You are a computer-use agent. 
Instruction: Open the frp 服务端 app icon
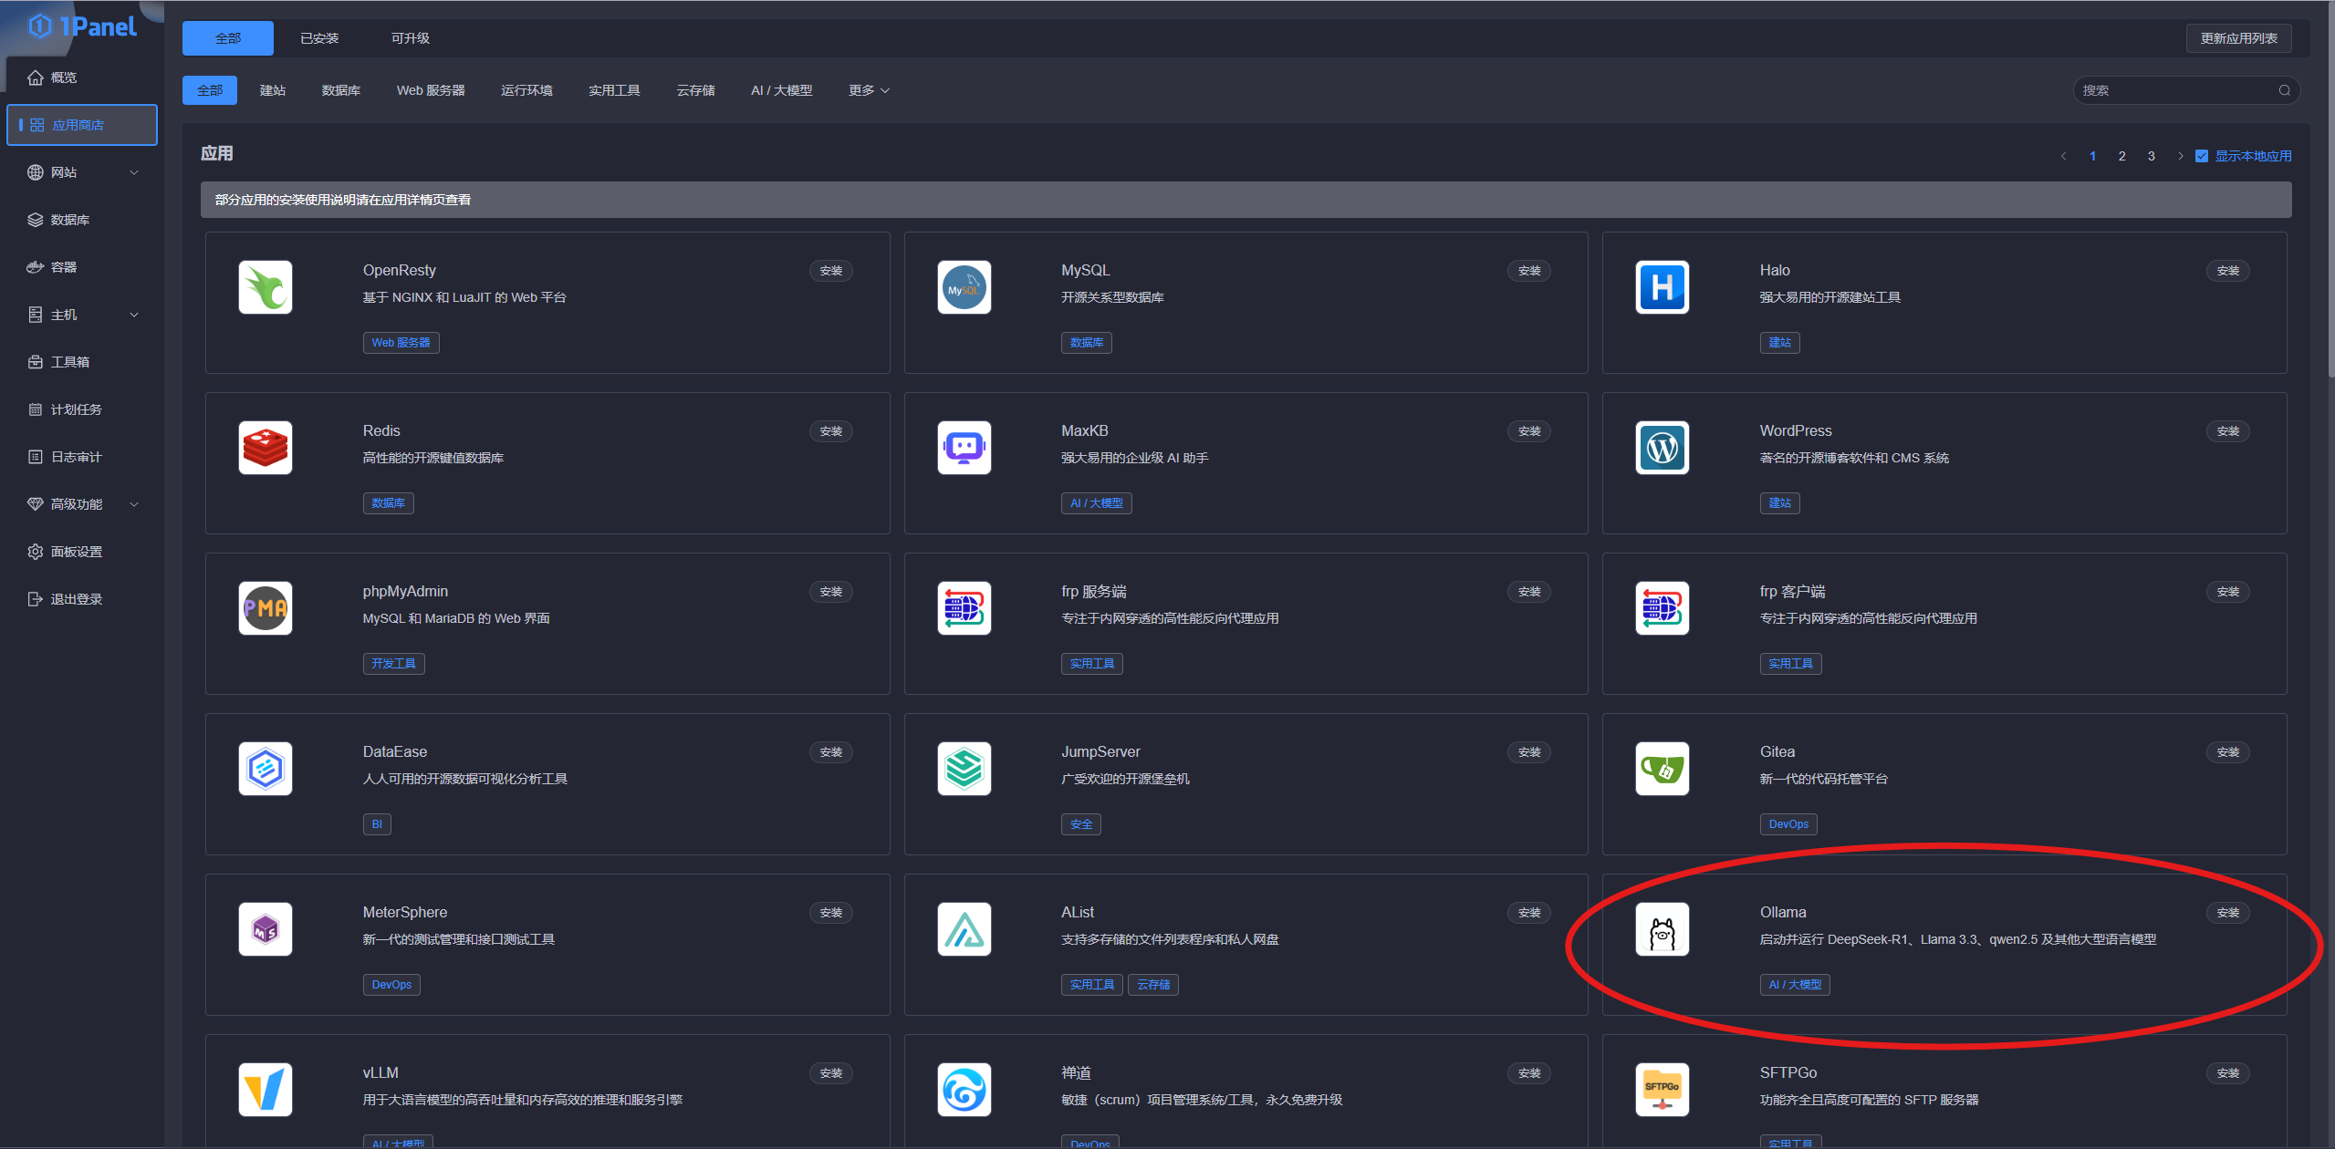pyautogui.click(x=964, y=608)
